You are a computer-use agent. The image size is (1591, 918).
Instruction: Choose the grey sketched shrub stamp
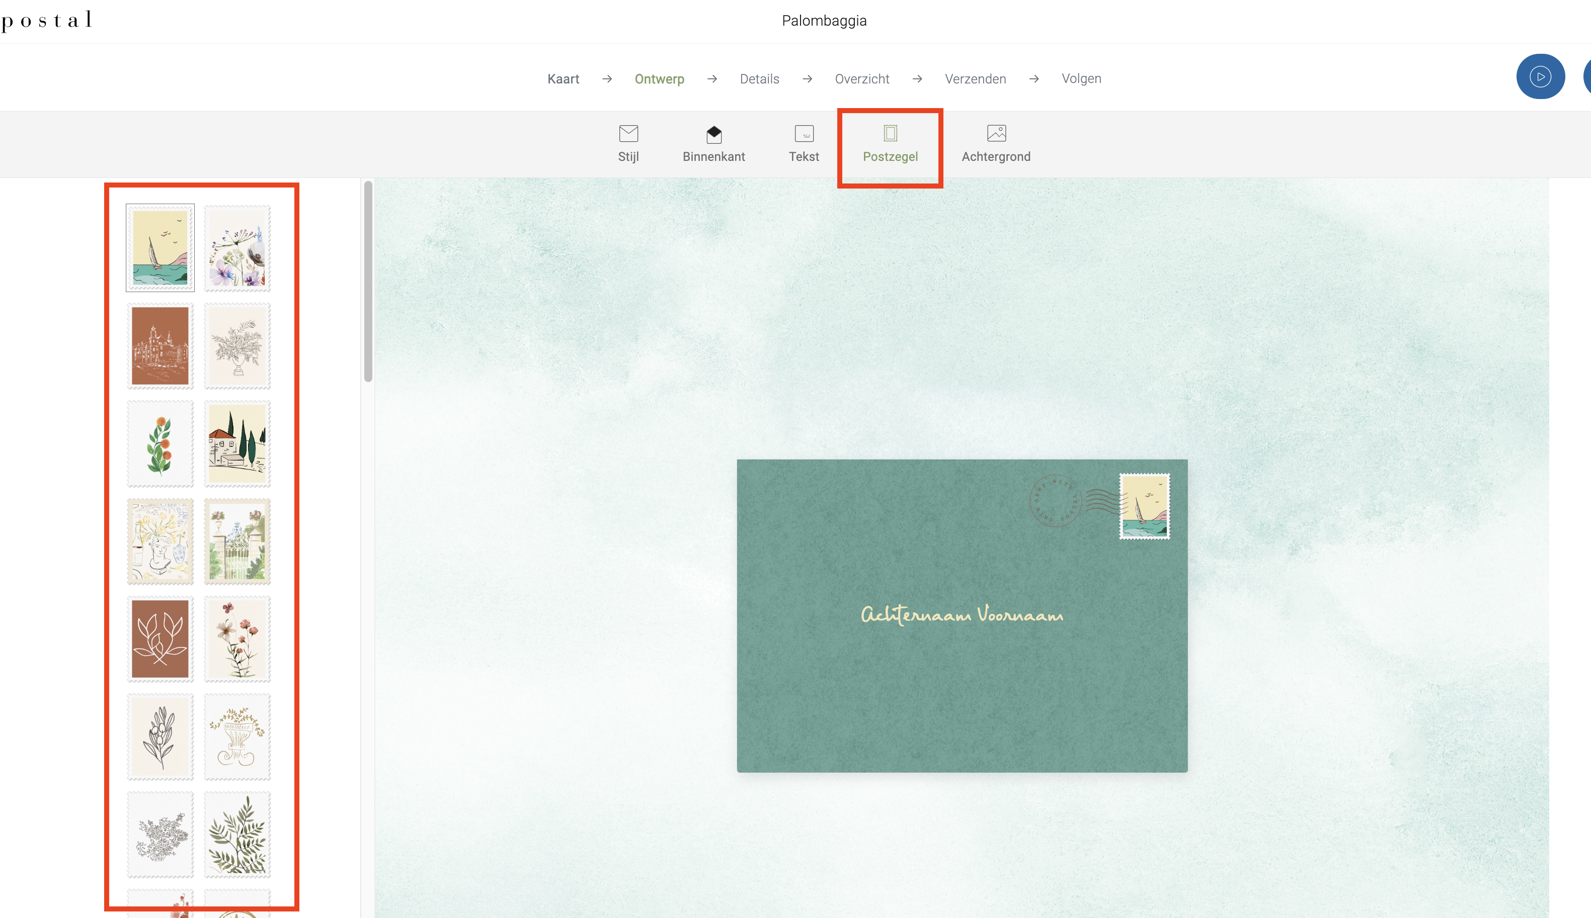160,835
